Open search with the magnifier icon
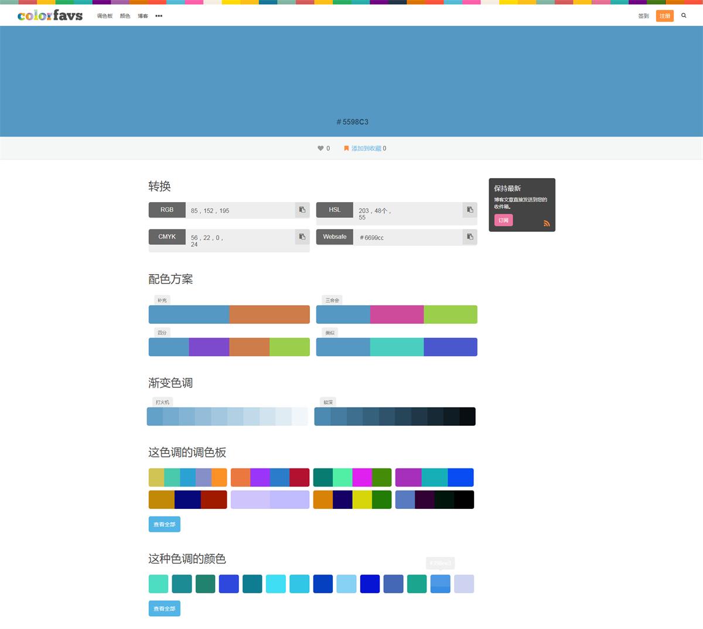This screenshot has width=703, height=629. point(684,16)
